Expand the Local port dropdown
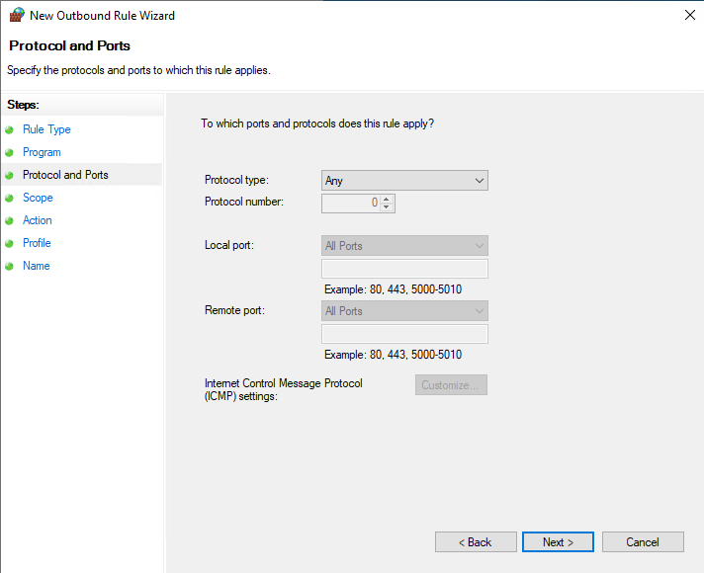Viewport: 704px width, 573px height. pyautogui.click(x=404, y=246)
